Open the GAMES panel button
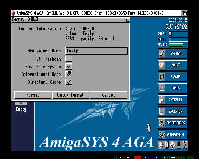Image resolution: width=199 pixels, height=159 pixels. [x=172, y=88]
